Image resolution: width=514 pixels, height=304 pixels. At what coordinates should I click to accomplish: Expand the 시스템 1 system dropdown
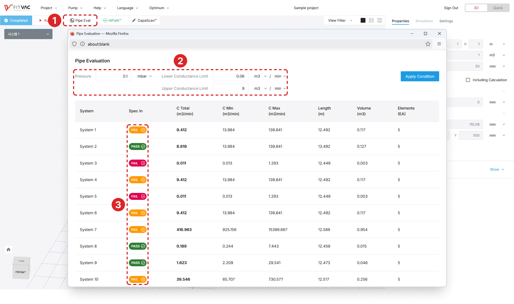(x=28, y=34)
